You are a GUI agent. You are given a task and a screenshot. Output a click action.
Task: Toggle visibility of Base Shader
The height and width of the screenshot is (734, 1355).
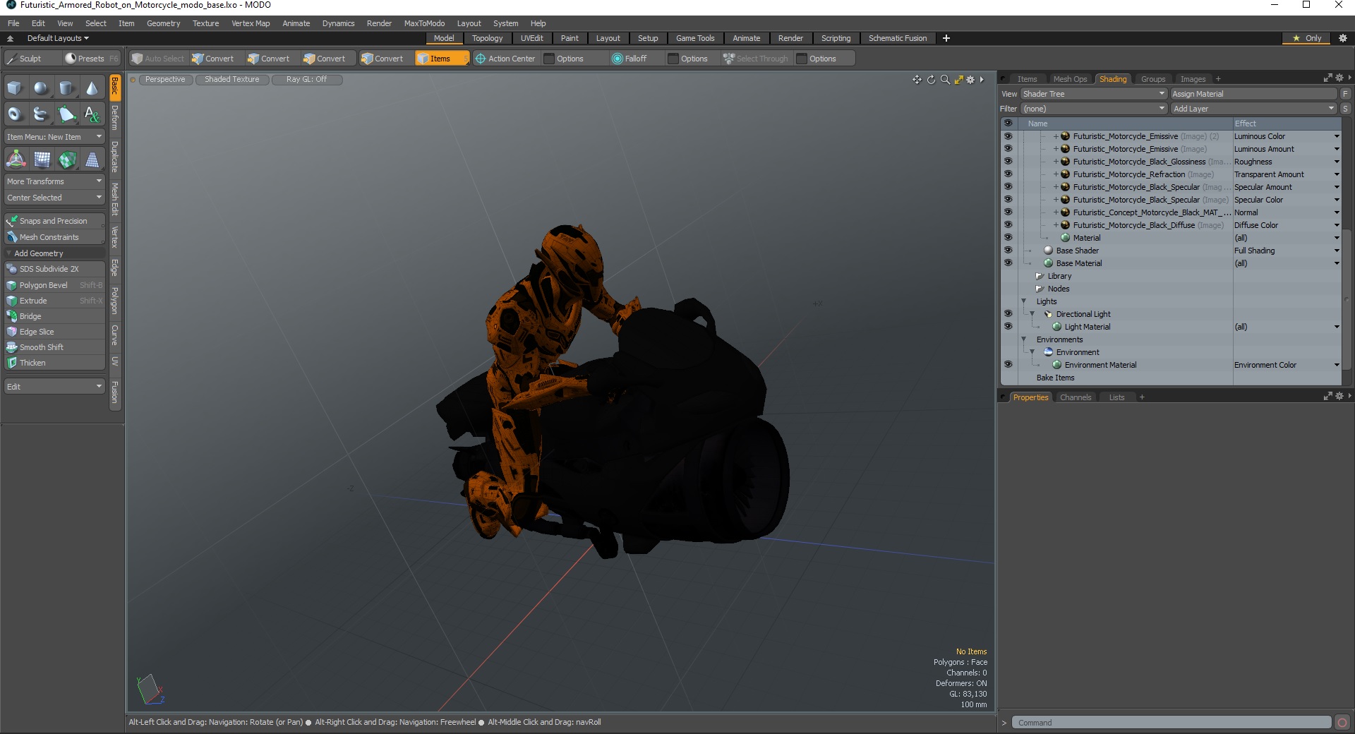pos(1008,251)
